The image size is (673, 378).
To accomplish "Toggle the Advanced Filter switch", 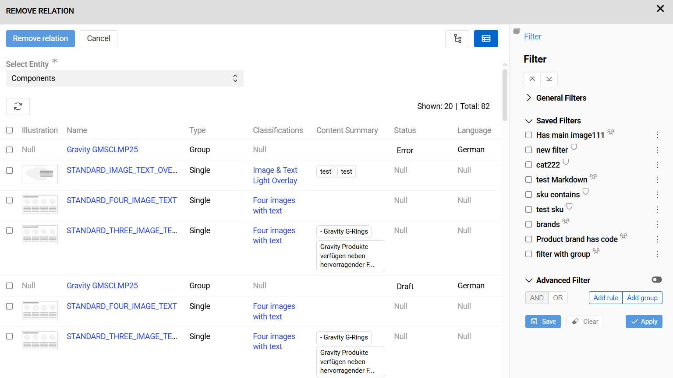I will pos(656,280).
